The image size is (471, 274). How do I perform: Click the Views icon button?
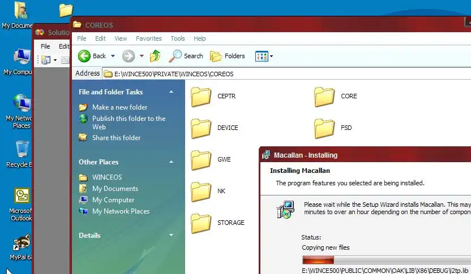(262, 56)
